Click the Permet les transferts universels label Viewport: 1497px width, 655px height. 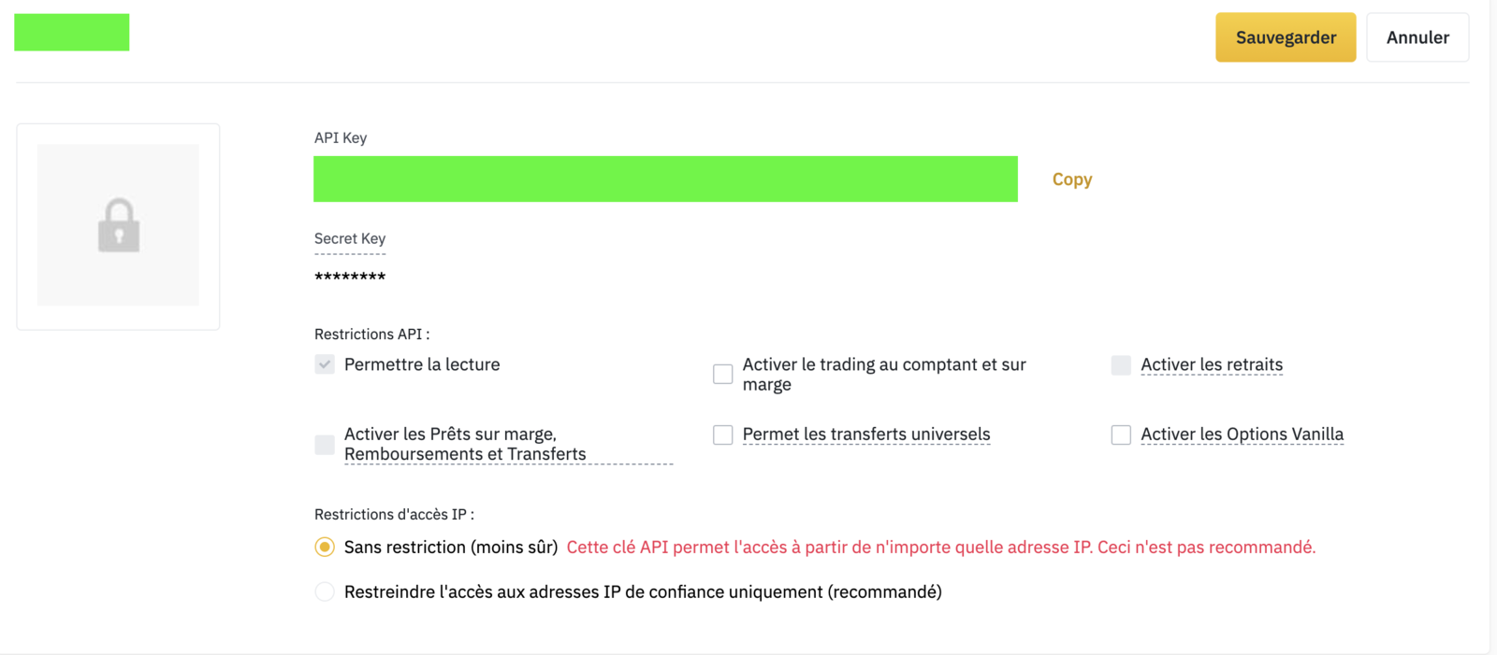pos(866,434)
